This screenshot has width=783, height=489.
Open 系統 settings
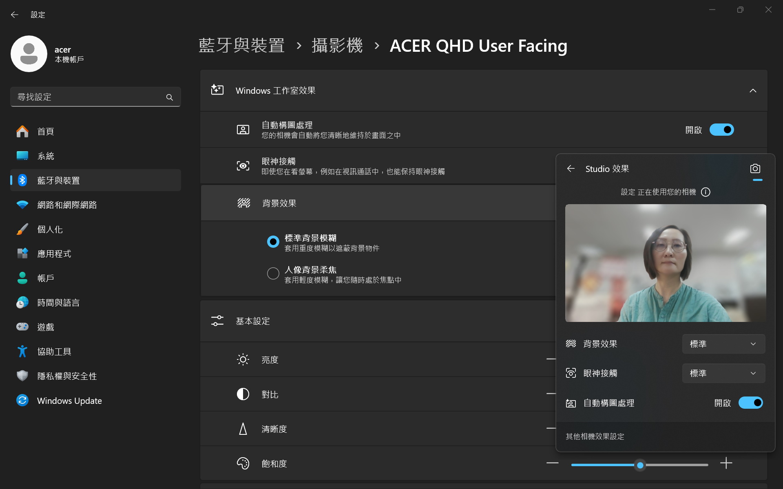pyautogui.click(x=95, y=156)
